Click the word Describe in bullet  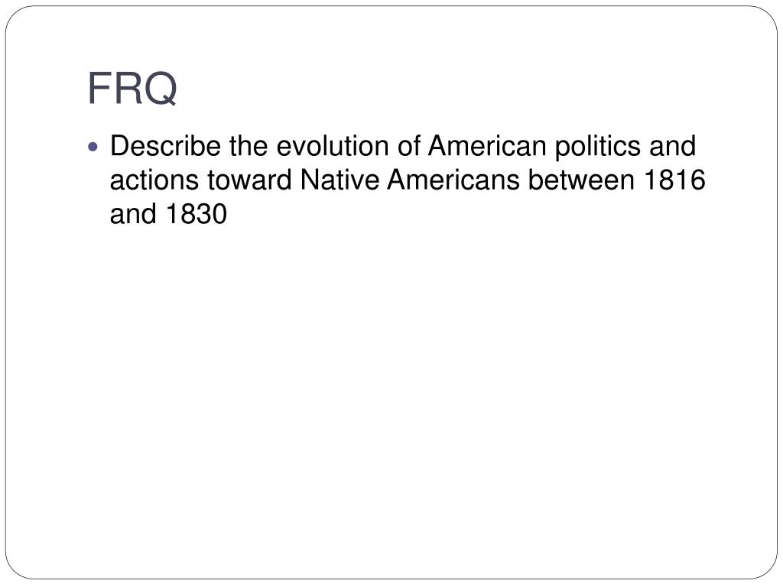click(165, 146)
